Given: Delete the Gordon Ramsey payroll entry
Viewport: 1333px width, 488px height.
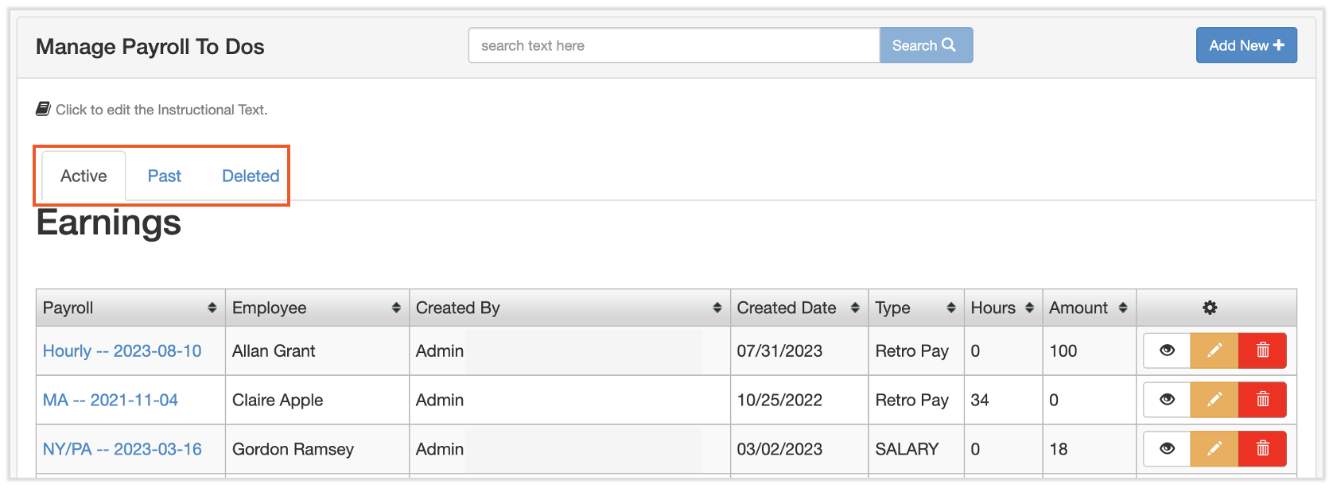Looking at the screenshot, I should click(x=1262, y=449).
